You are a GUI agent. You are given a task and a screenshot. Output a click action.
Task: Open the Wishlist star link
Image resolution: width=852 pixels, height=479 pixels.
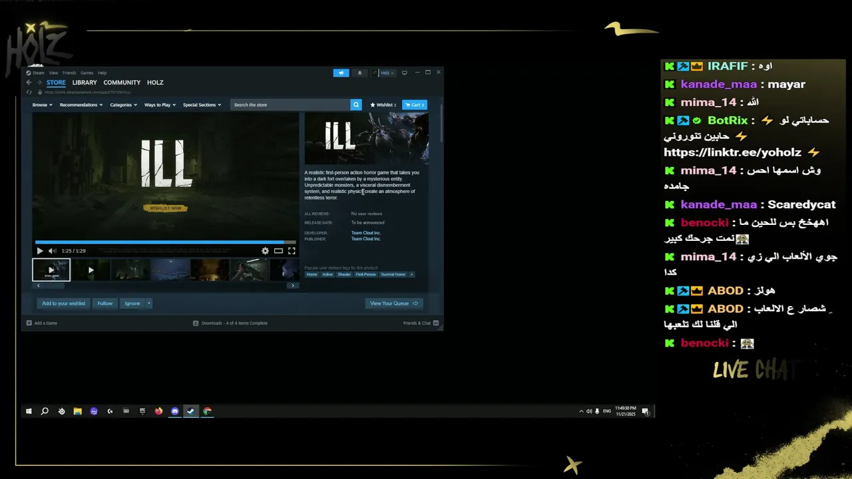[383, 104]
